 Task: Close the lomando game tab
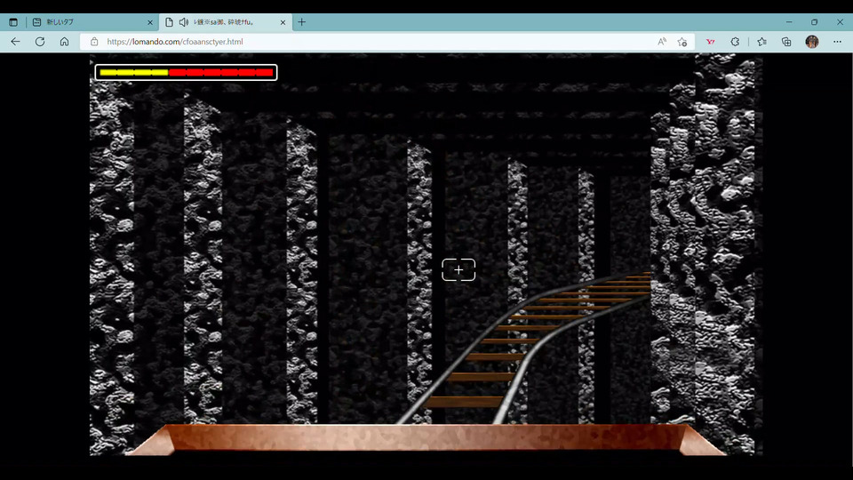click(283, 22)
